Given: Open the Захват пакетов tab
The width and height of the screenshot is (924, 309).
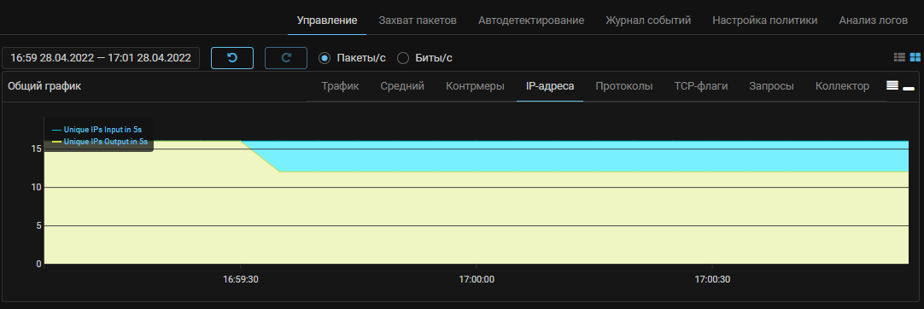Looking at the screenshot, I should pos(418,20).
